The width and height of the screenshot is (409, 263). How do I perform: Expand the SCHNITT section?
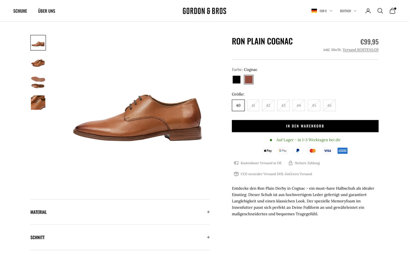tap(120, 237)
